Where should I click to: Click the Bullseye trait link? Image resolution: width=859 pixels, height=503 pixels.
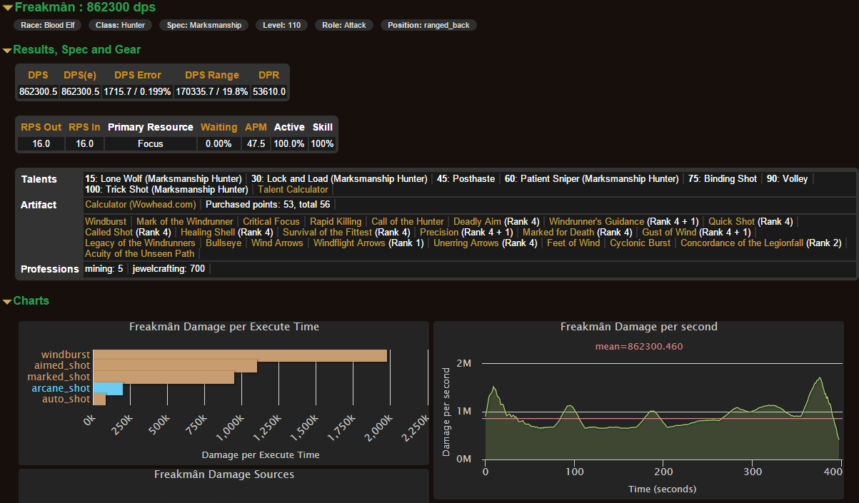[223, 243]
